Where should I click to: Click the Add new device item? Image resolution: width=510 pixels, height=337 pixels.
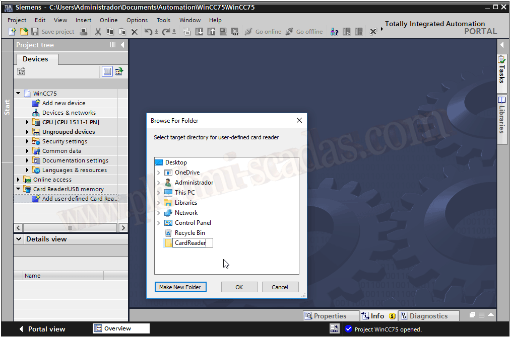tap(63, 103)
